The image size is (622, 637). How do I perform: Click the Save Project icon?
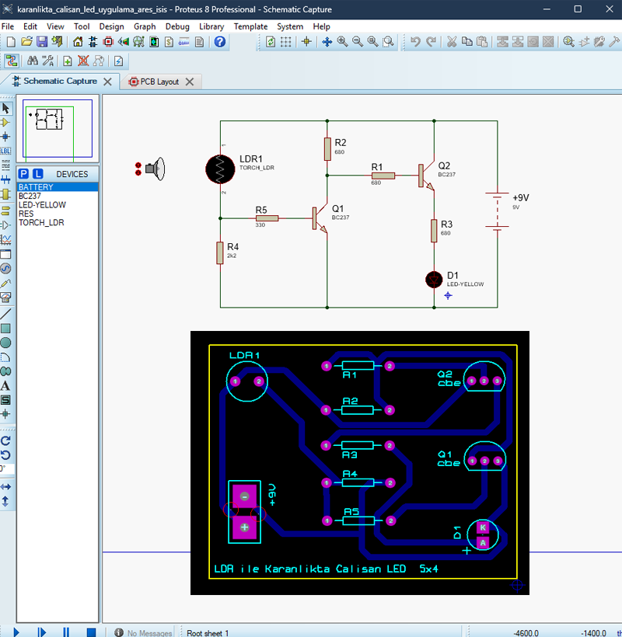click(x=41, y=42)
